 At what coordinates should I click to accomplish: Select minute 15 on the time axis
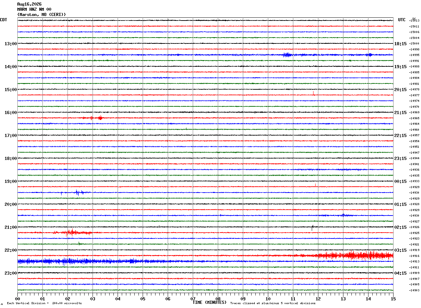pyautogui.click(x=393, y=299)
